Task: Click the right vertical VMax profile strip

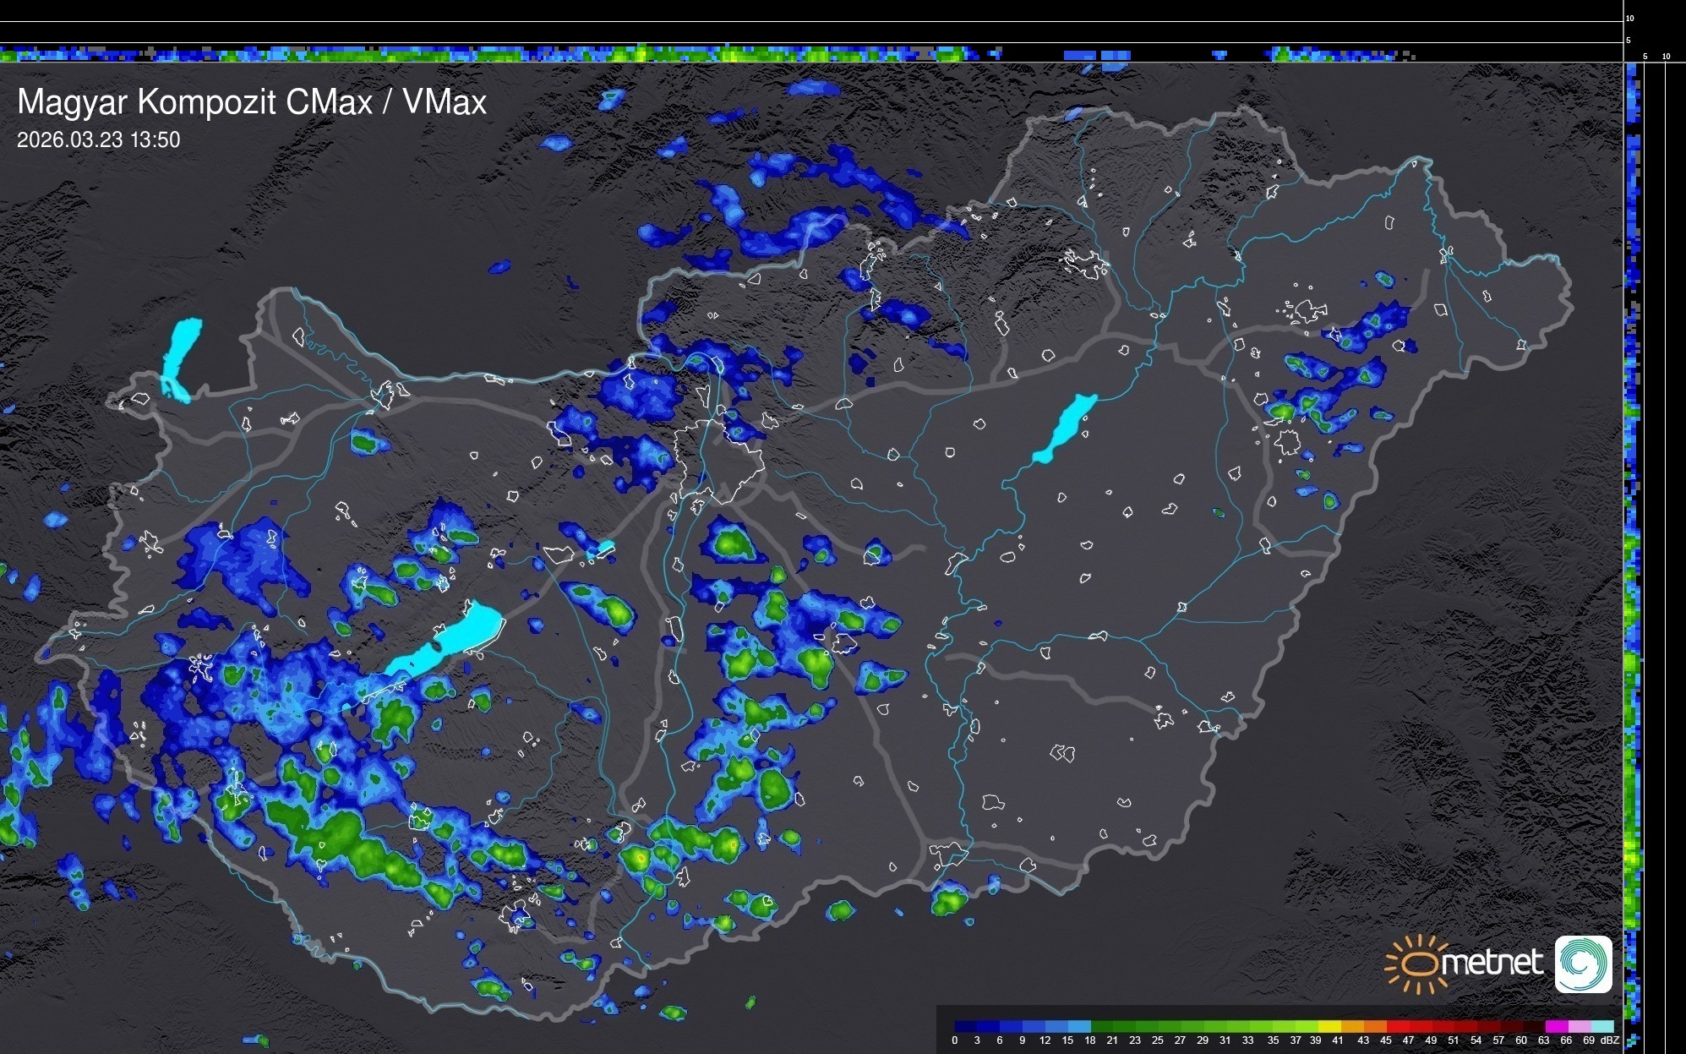Action: point(1633,549)
